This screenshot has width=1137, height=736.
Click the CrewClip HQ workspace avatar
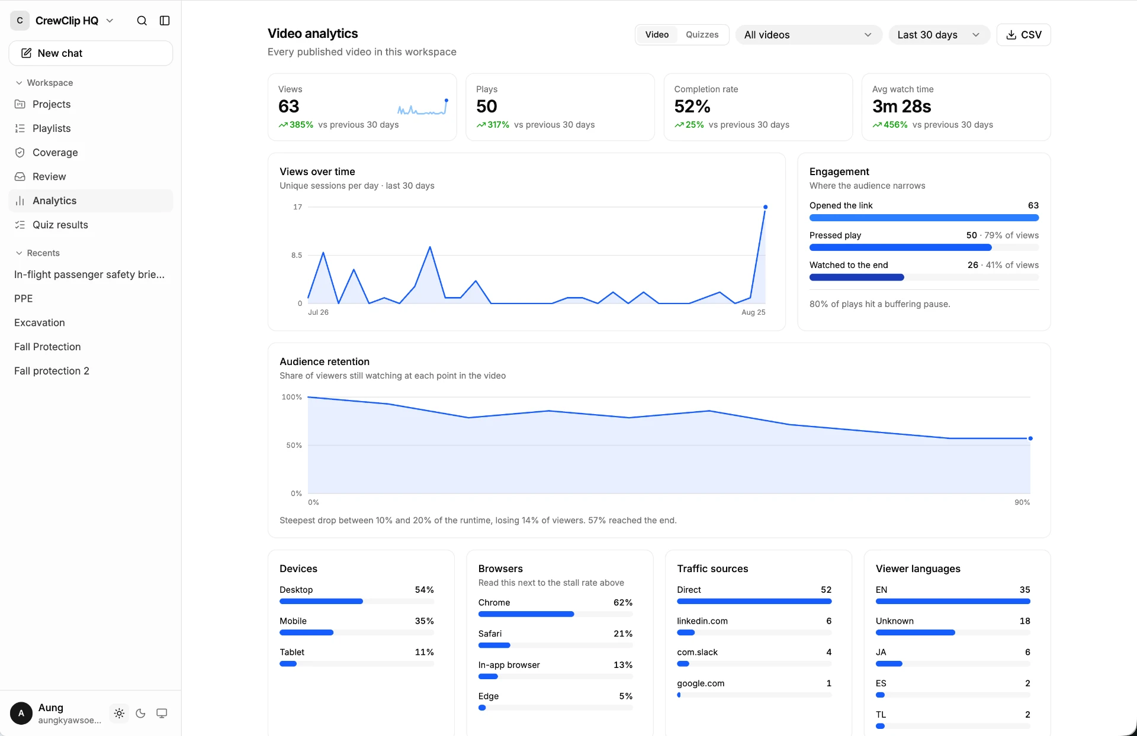pos(20,21)
